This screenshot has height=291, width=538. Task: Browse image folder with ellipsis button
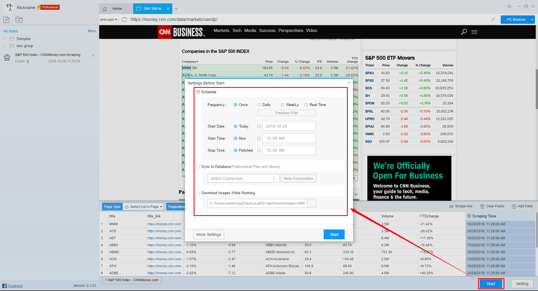tap(312, 203)
